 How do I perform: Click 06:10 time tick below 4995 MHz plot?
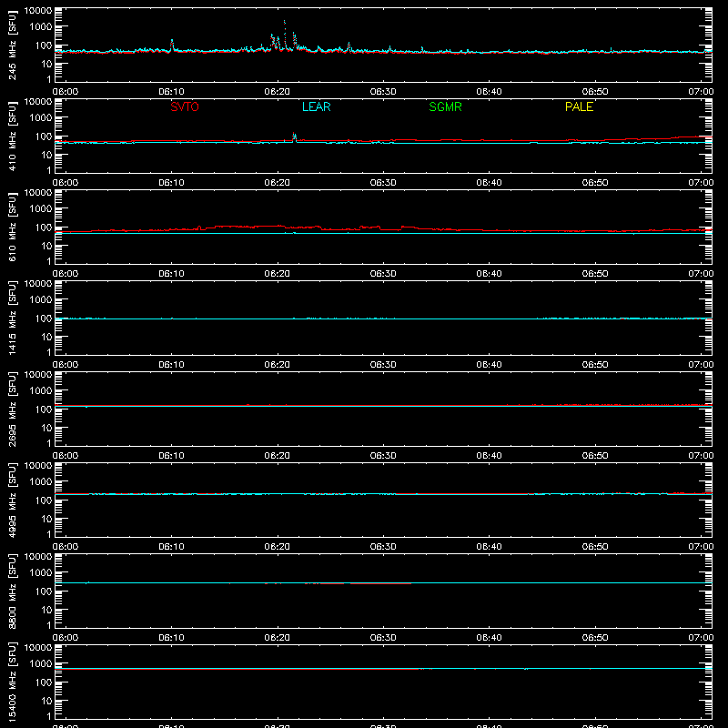(x=171, y=547)
